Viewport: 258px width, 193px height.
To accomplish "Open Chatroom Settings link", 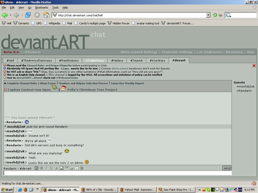I will [x=177, y=52].
